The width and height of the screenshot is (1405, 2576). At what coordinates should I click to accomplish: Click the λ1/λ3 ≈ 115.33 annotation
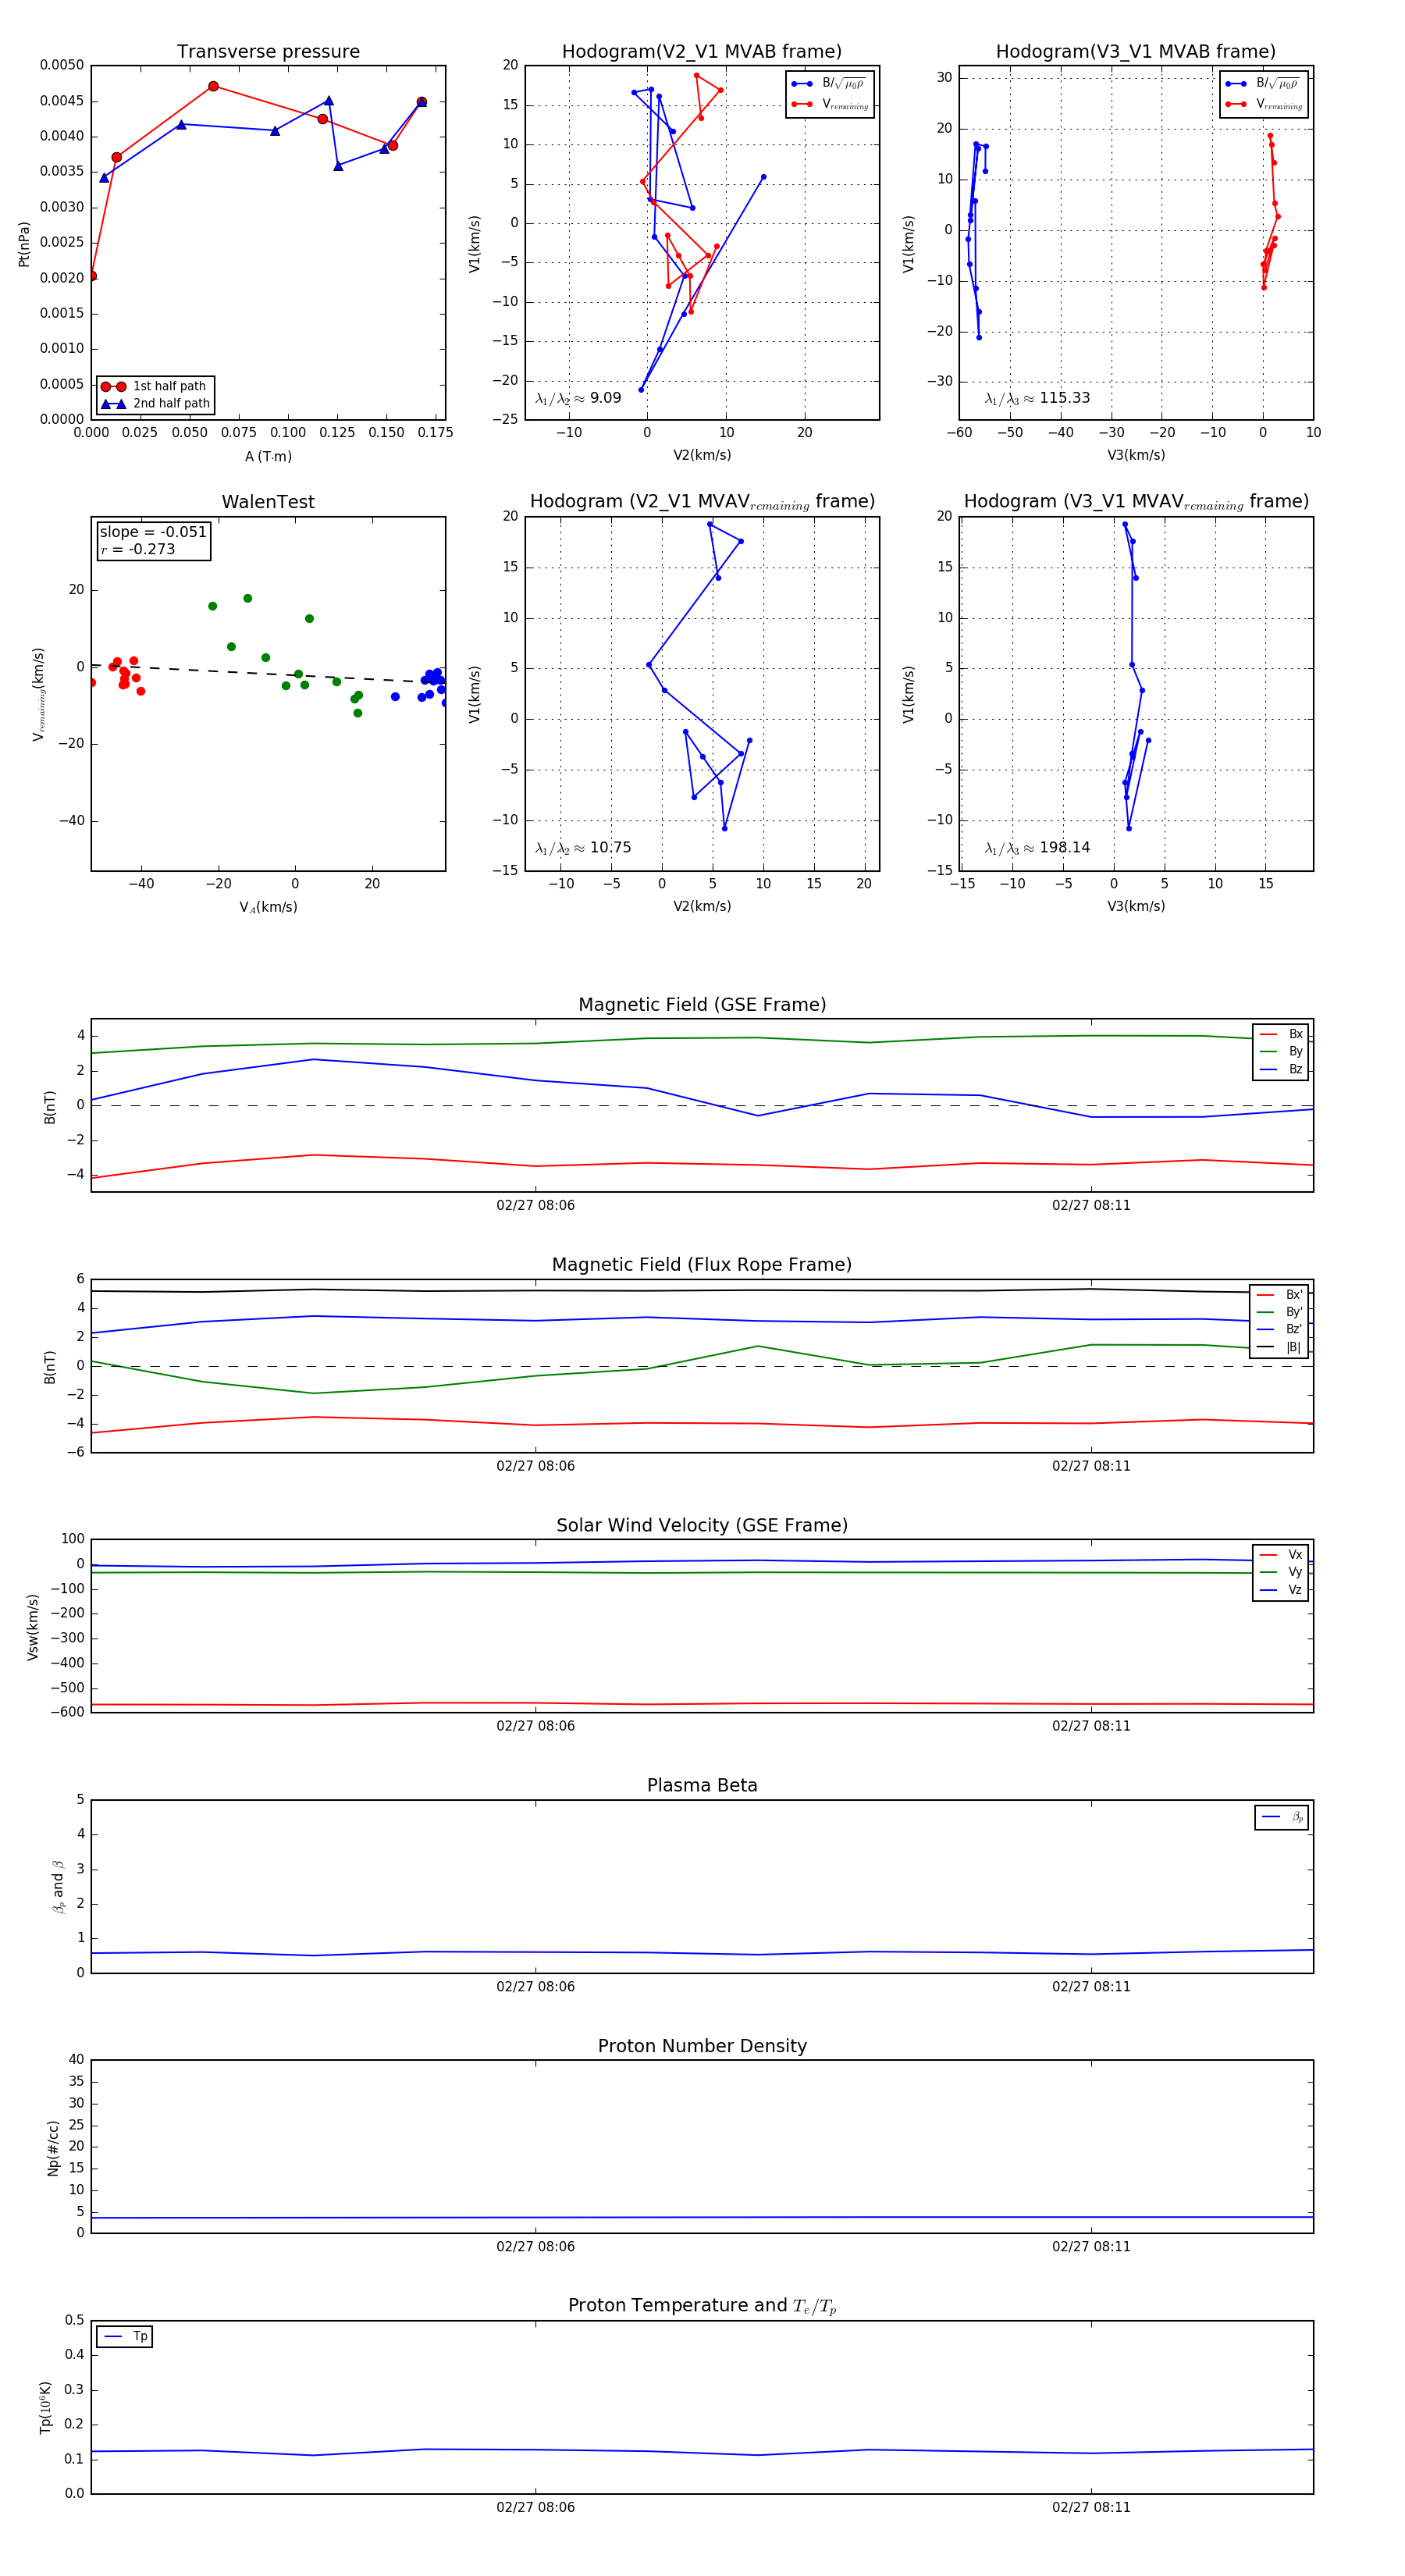(1037, 398)
